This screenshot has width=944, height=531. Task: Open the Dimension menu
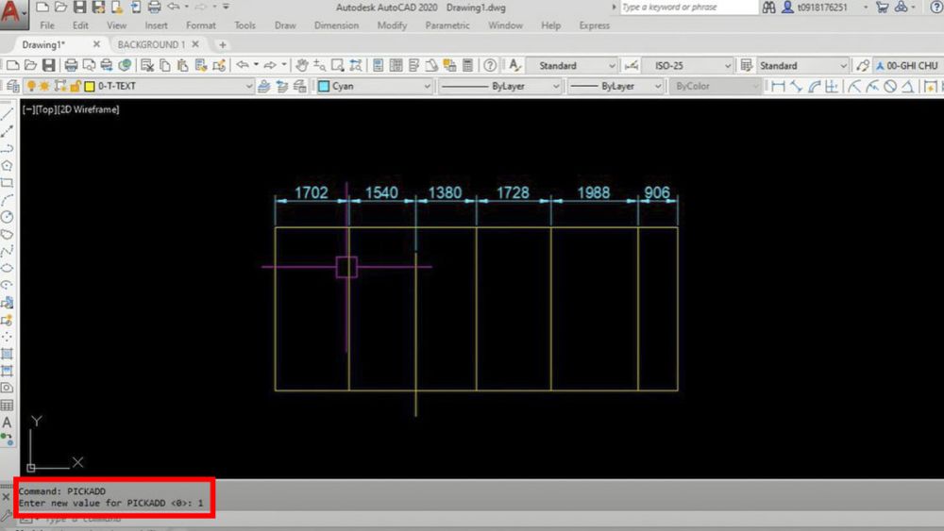pos(336,25)
